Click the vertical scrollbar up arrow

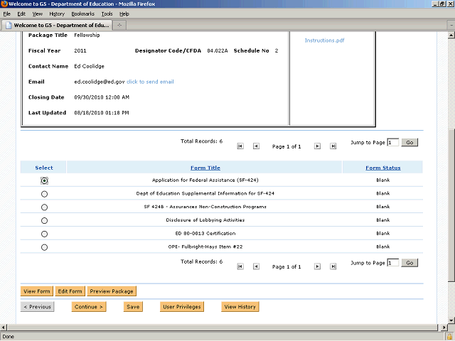(x=451, y=36)
